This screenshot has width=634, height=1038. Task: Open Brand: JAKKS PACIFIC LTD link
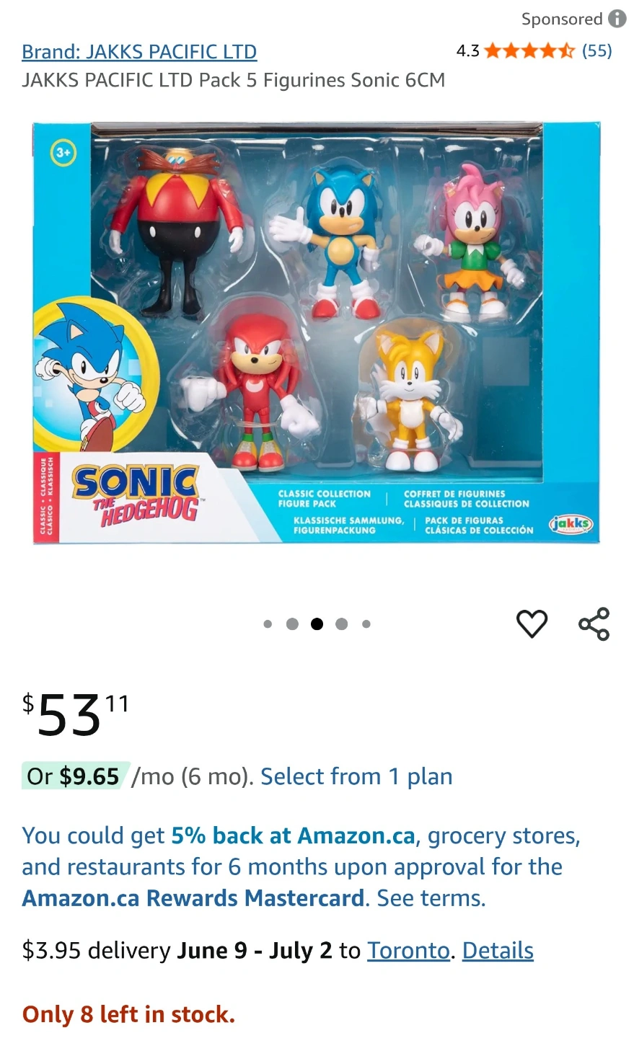(x=139, y=52)
